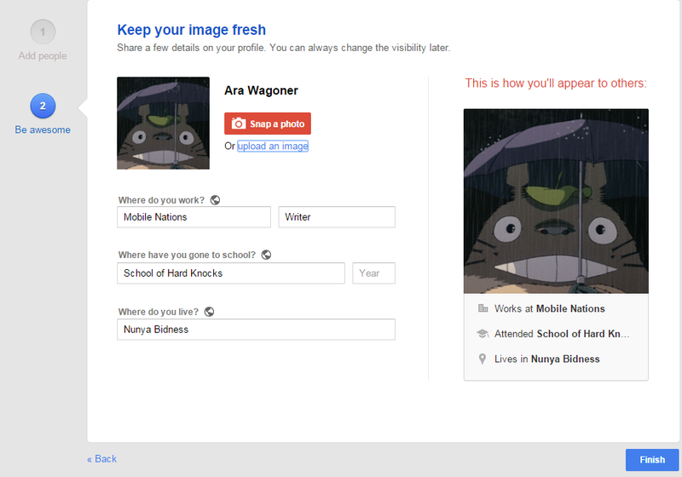Click the Keep your image fresh heading
This screenshot has height=477, width=682.
191,30
